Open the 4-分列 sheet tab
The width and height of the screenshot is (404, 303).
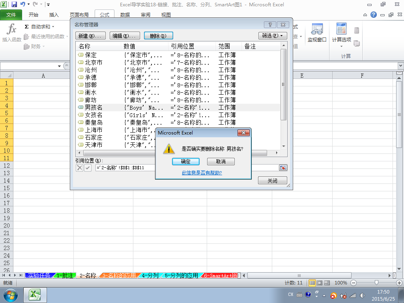150,275
